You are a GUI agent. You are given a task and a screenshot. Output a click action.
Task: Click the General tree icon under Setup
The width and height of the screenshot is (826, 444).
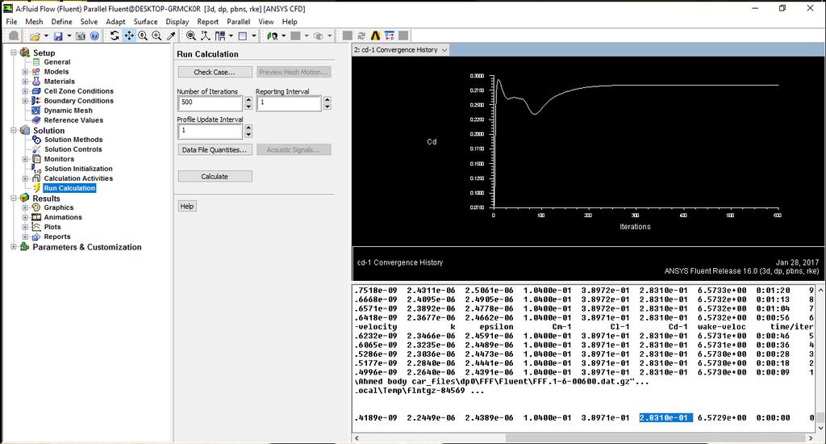click(x=36, y=61)
